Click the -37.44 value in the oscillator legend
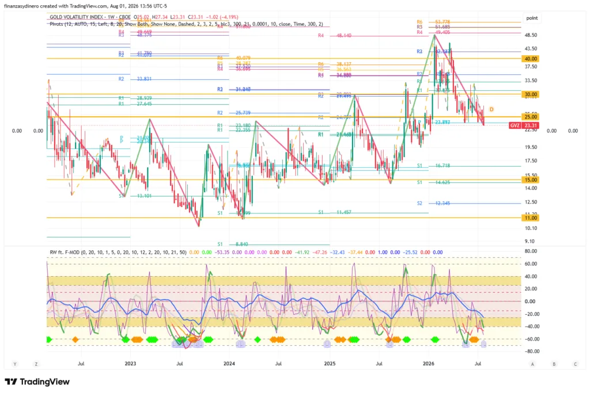 click(x=355, y=253)
